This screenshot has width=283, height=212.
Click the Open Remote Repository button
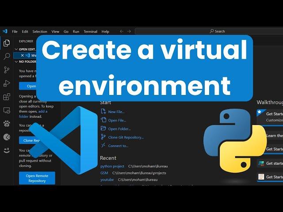coord(37,178)
